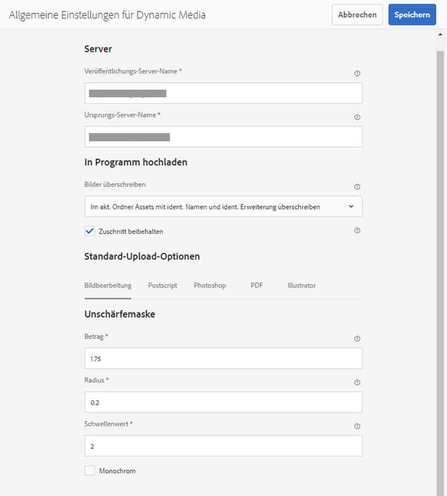Switch to the Photoshop tab
Screen dimensions: 447x496
point(210,285)
